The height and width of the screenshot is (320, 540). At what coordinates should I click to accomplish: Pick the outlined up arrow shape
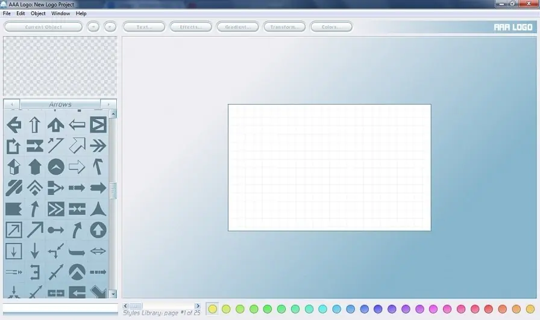point(35,125)
